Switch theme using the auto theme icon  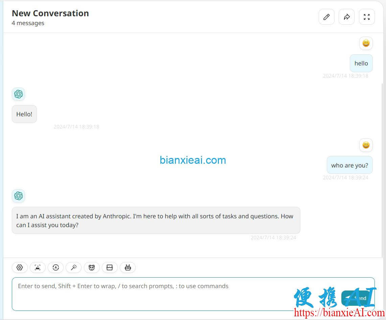click(x=55, y=267)
